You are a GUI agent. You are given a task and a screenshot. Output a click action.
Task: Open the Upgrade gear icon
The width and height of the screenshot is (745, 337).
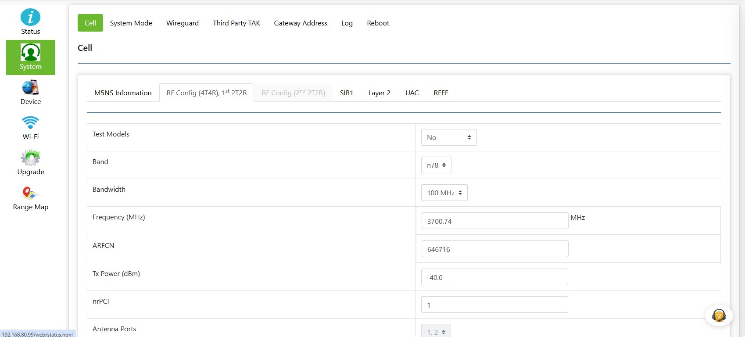point(30,158)
